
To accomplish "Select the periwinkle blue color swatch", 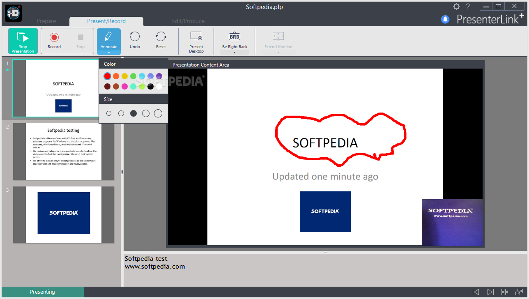I will (150, 76).
